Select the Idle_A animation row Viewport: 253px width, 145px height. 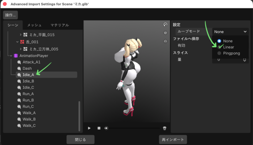46,75
